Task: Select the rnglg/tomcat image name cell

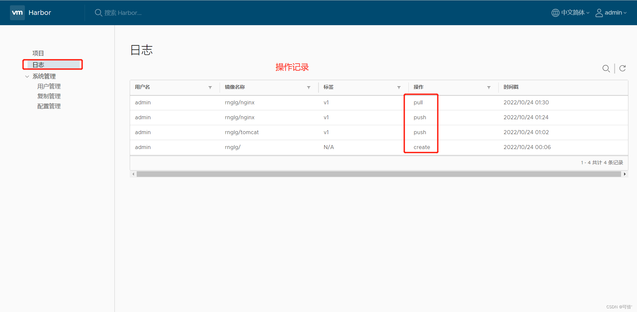Action: [x=242, y=132]
